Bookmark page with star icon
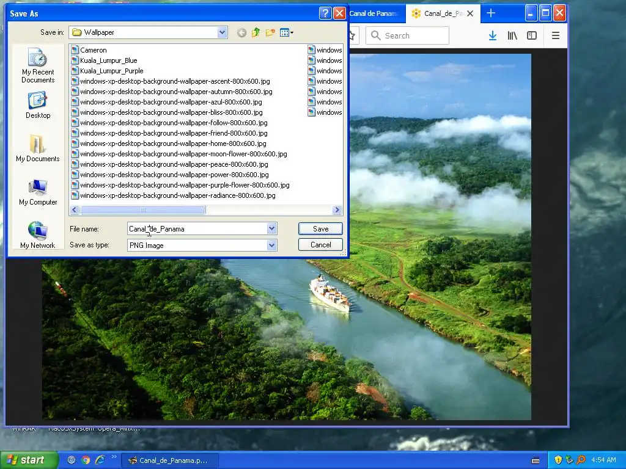Viewport: 626px width, 469px height. pyautogui.click(x=352, y=35)
